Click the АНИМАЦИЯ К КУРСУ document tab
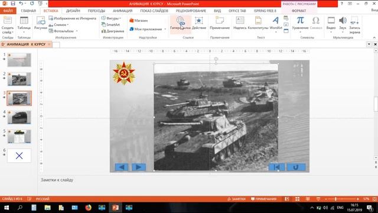Image resolution: width=378 pixels, height=213 pixels. 26,44
